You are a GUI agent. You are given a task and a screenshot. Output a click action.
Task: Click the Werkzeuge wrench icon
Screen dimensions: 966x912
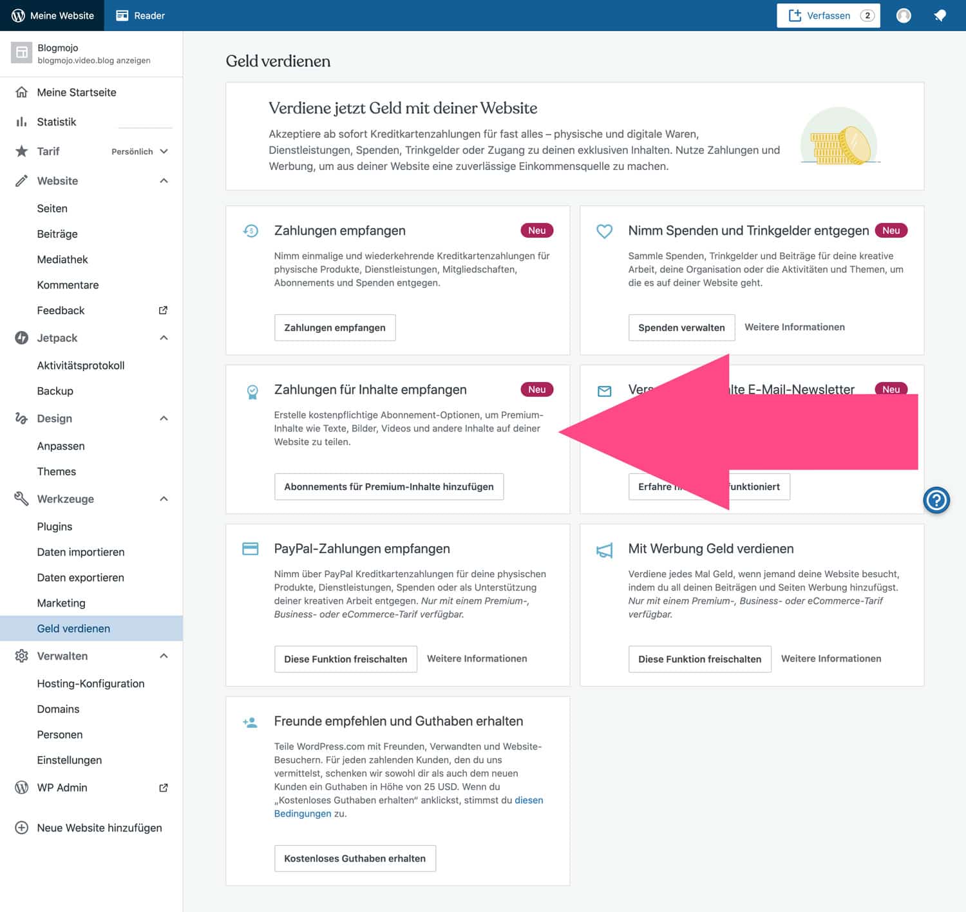click(21, 499)
